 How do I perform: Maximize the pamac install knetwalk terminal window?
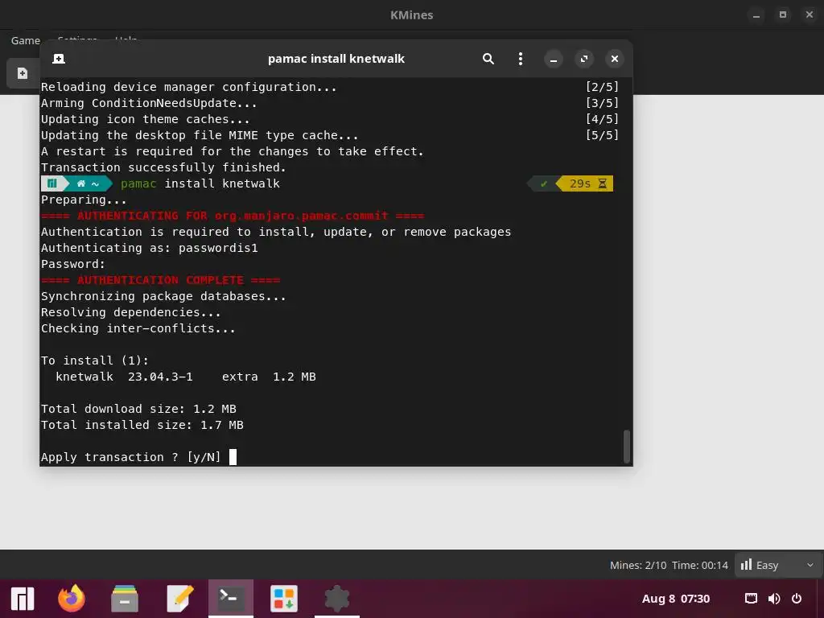(584, 59)
